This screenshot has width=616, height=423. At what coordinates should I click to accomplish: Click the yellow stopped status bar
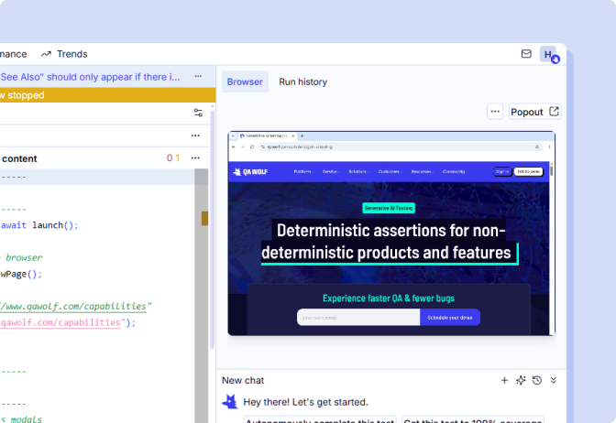click(107, 95)
